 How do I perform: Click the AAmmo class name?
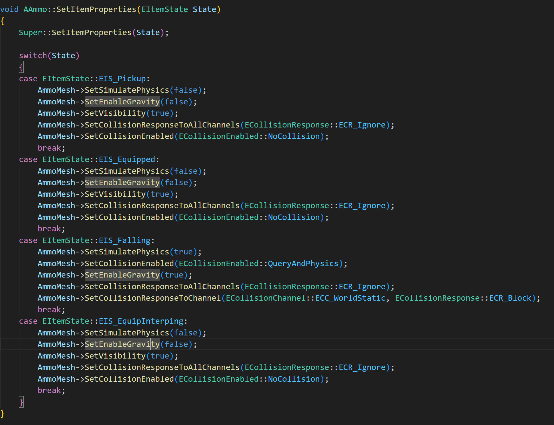(35, 9)
